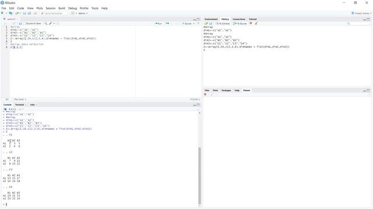
Task: Switch to the Plots tab
Action: 215,91
